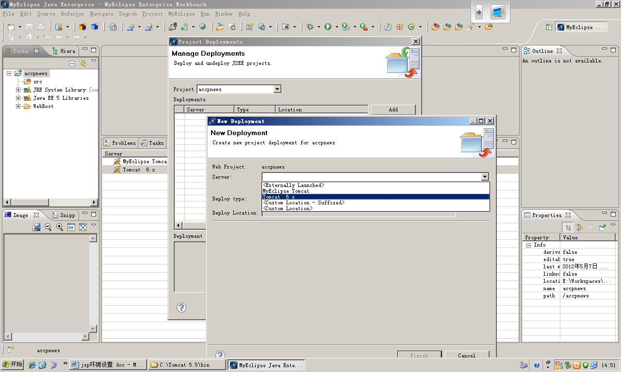The height and width of the screenshot is (372, 621).
Task: Switch to C:\Tomcat 5.5\bin taskbar window
Action: [x=187, y=365]
